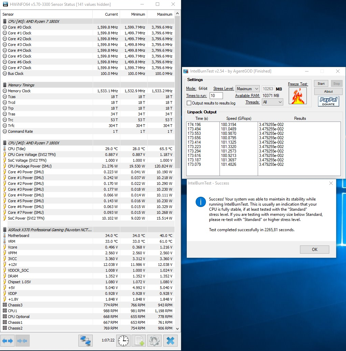Select the VDDCR_SOC row
Screen dimensions: 346x351
pyautogui.click(x=88, y=270)
